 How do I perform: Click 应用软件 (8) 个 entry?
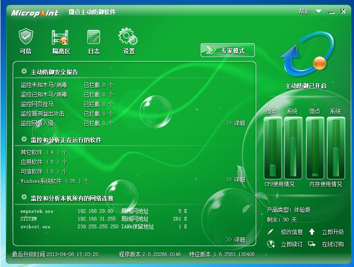pyautogui.click(x=44, y=162)
